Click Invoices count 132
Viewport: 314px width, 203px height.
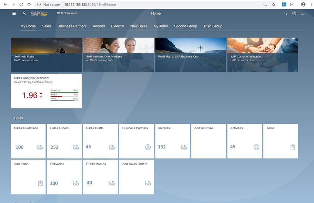pos(162,147)
